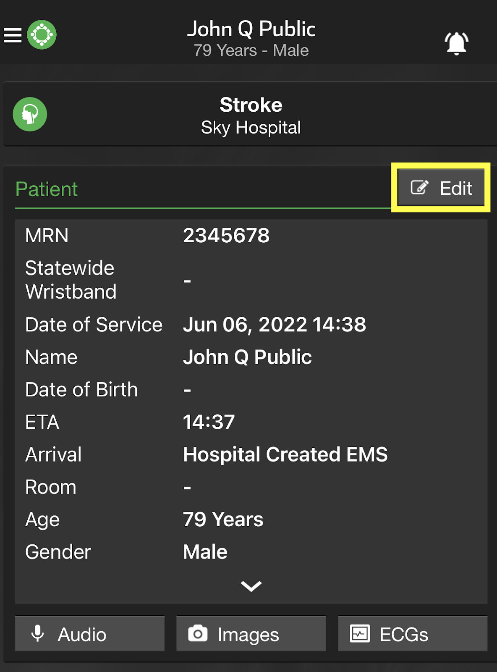
Task: Select the Stroke Sky Hospital banner
Action: [x=250, y=114]
